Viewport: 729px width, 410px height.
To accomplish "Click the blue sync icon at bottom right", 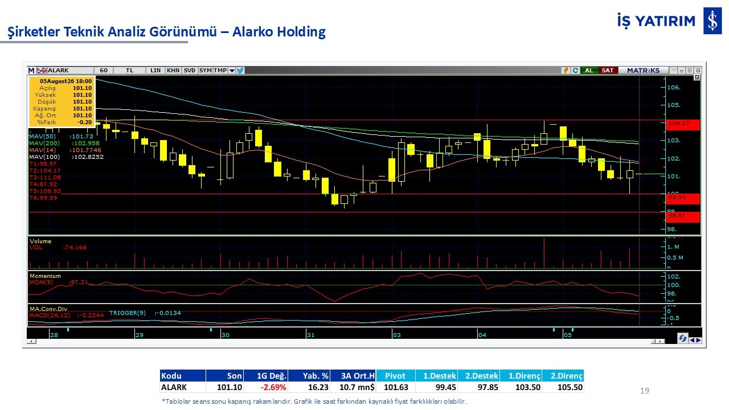I will point(682,338).
